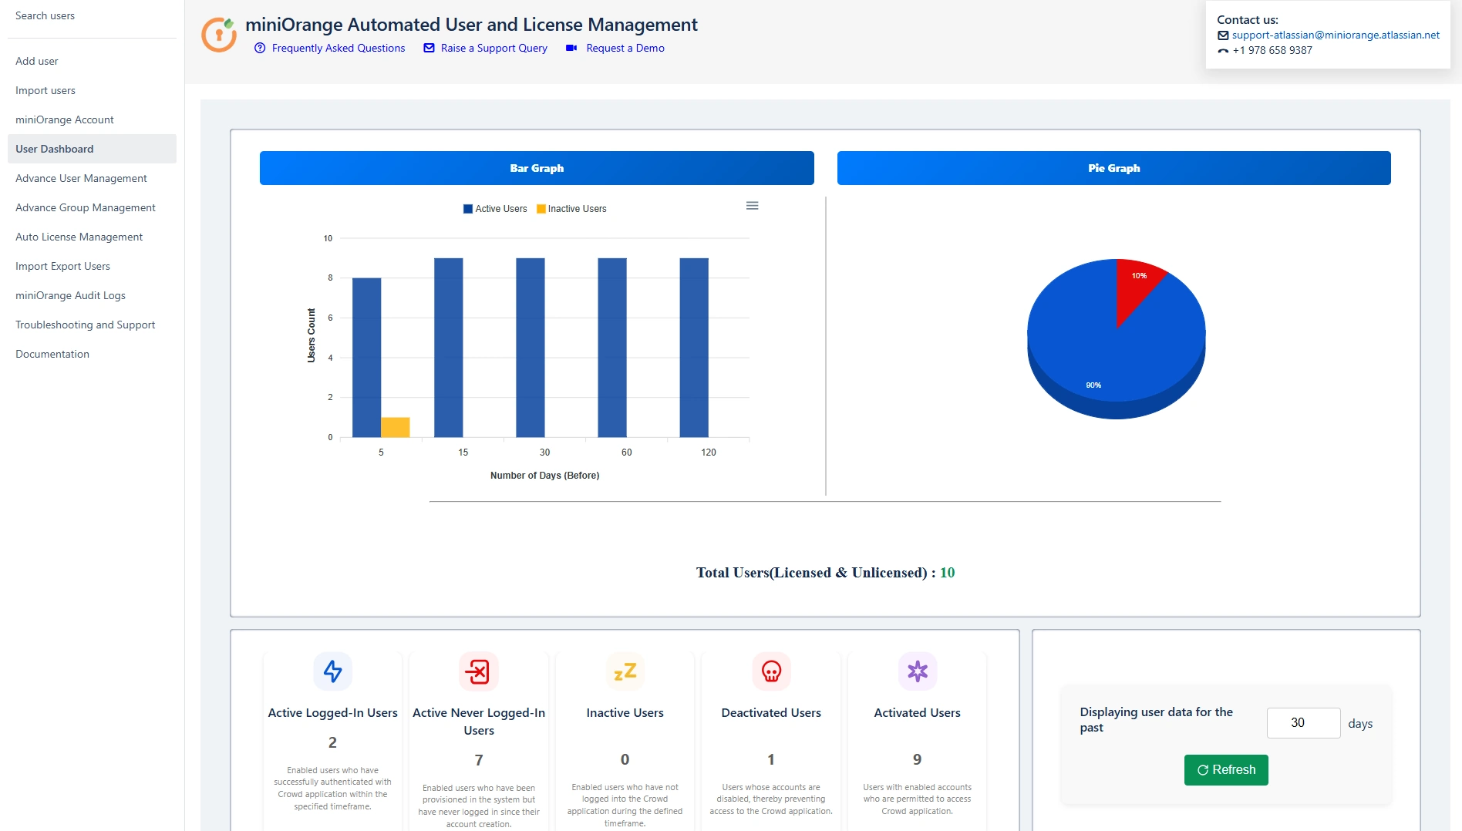This screenshot has width=1462, height=831.
Task: Click the red 10% pie slice
Action: click(x=1135, y=285)
